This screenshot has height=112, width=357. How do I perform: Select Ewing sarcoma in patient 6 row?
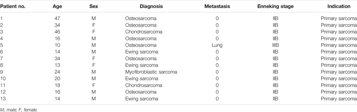142,52
